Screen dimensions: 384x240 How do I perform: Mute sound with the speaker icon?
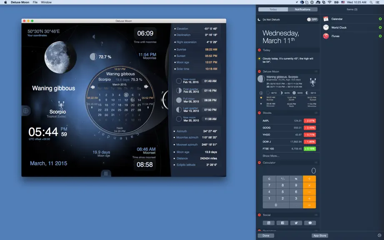click(94, 37)
